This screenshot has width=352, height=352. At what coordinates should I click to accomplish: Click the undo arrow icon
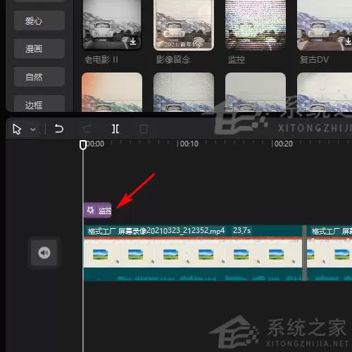(x=59, y=129)
